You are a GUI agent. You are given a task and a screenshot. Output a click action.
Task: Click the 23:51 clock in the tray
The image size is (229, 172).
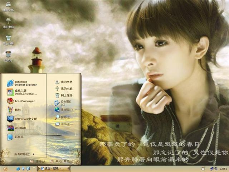pyautogui.click(x=223, y=169)
